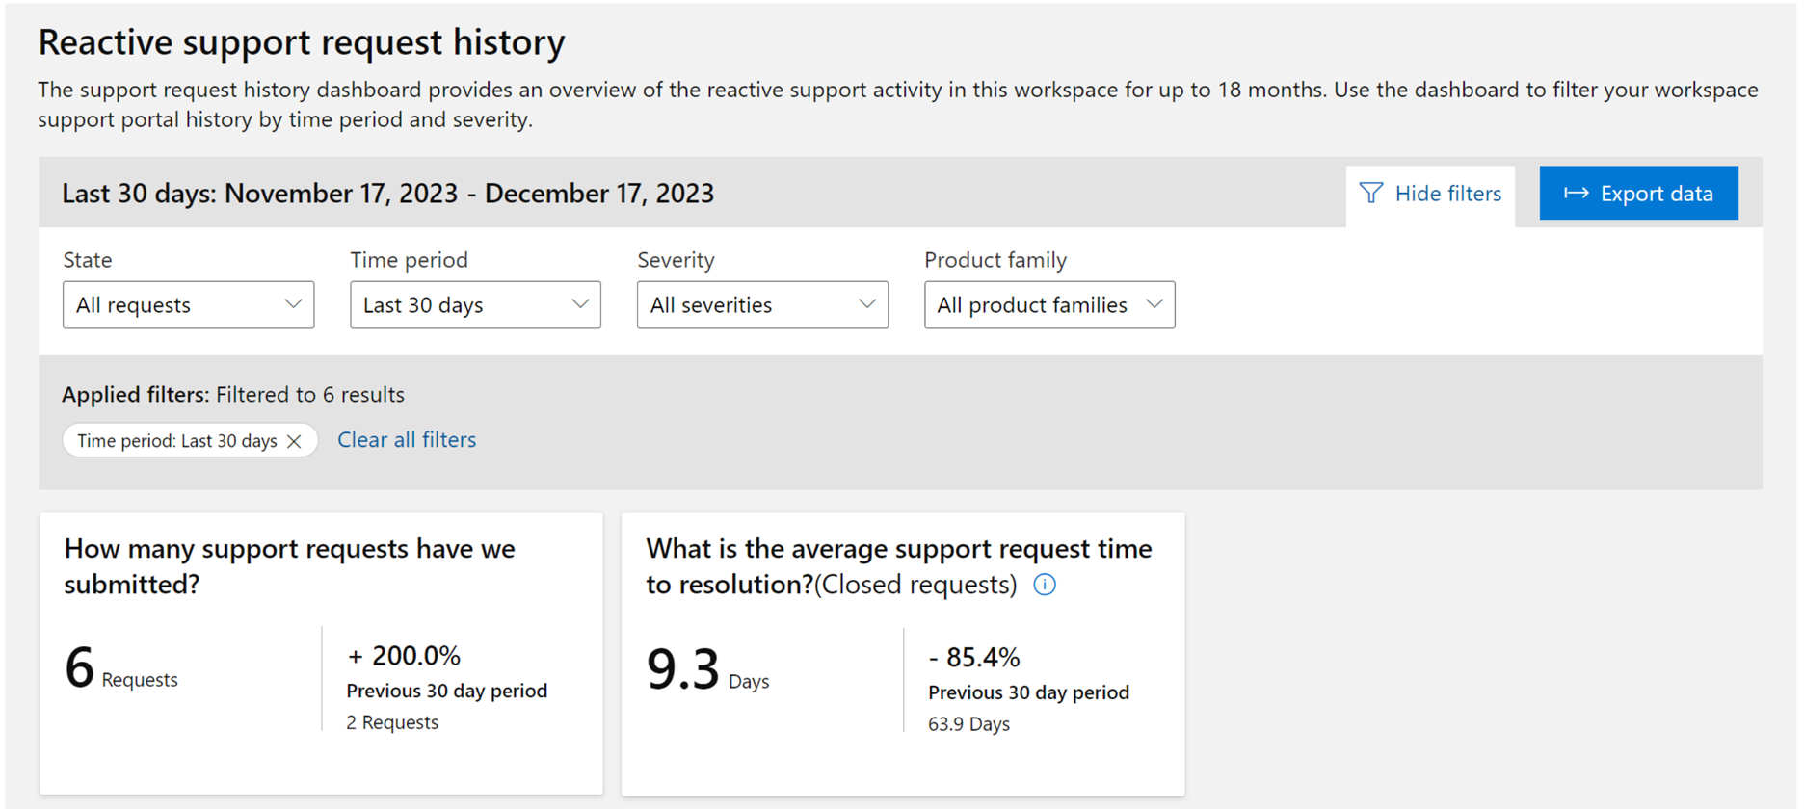Open the Time period dropdown
Viewport: 1804px width, 809px height.
click(475, 304)
